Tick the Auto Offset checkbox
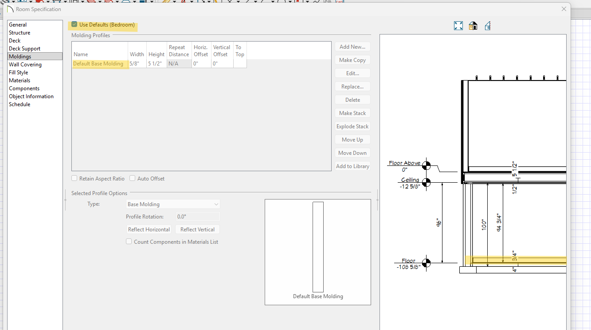The width and height of the screenshot is (591, 330). [x=133, y=179]
